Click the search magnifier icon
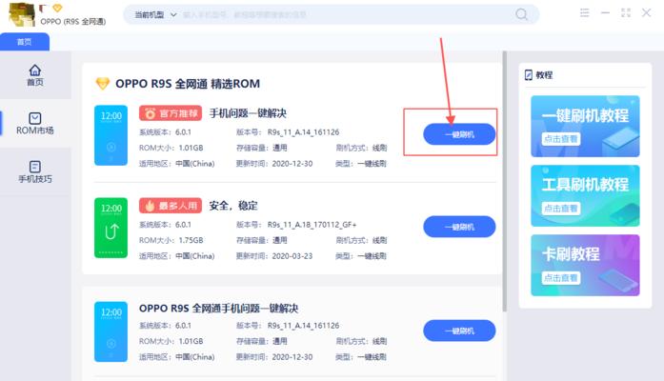 [522, 15]
